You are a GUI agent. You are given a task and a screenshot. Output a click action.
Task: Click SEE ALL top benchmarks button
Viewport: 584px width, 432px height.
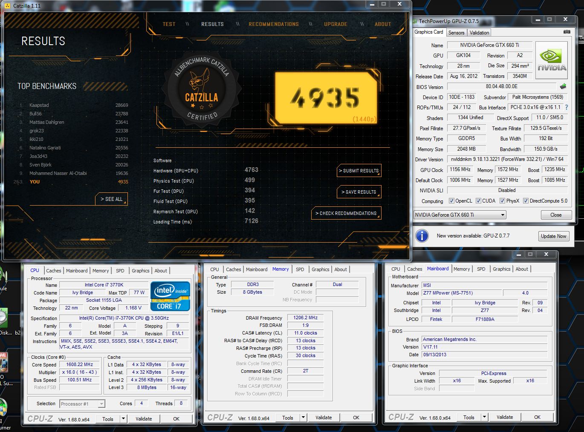point(111,199)
